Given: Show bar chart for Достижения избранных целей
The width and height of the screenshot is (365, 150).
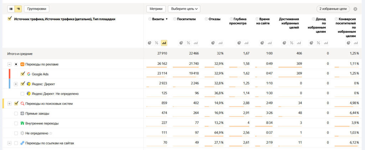Looking at the screenshot, I should click(x=299, y=43).
